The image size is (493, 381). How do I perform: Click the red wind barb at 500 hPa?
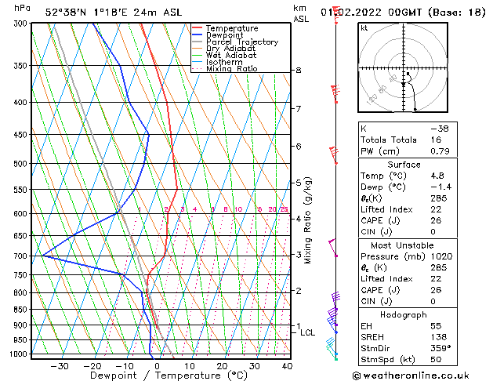335,155
